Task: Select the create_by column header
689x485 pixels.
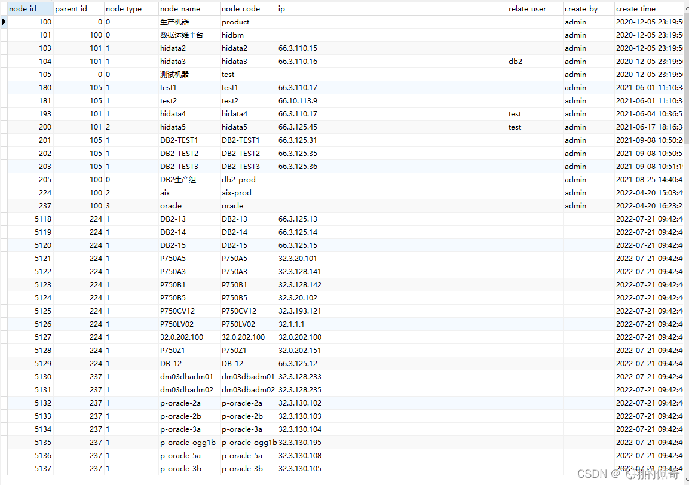Action: pos(588,9)
